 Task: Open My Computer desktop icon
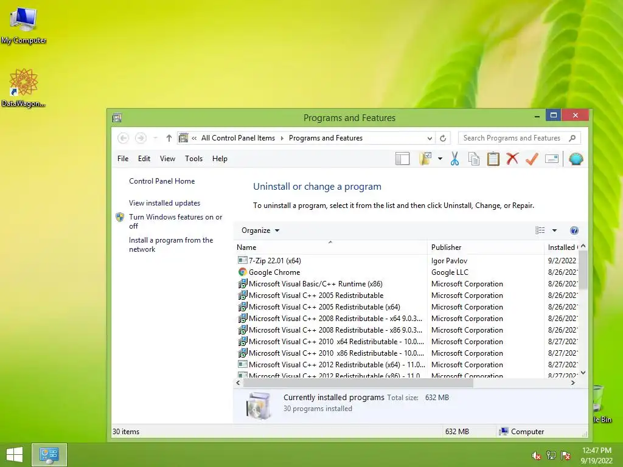pyautogui.click(x=24, y=24)
